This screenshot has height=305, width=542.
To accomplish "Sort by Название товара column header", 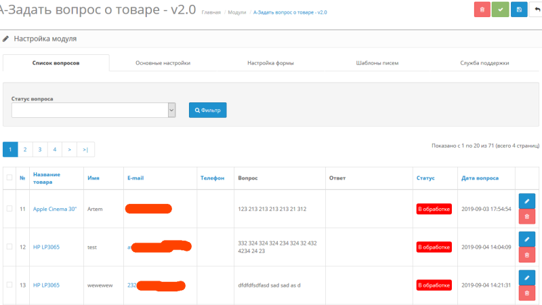I will click(x=47, y=178).
